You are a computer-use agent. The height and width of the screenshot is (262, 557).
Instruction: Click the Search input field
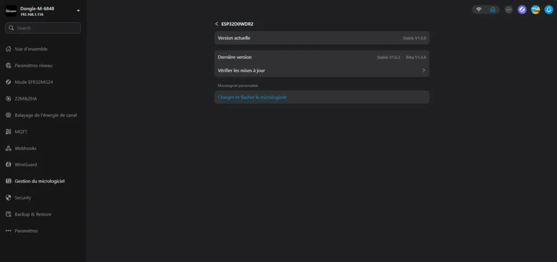(44, 28)
